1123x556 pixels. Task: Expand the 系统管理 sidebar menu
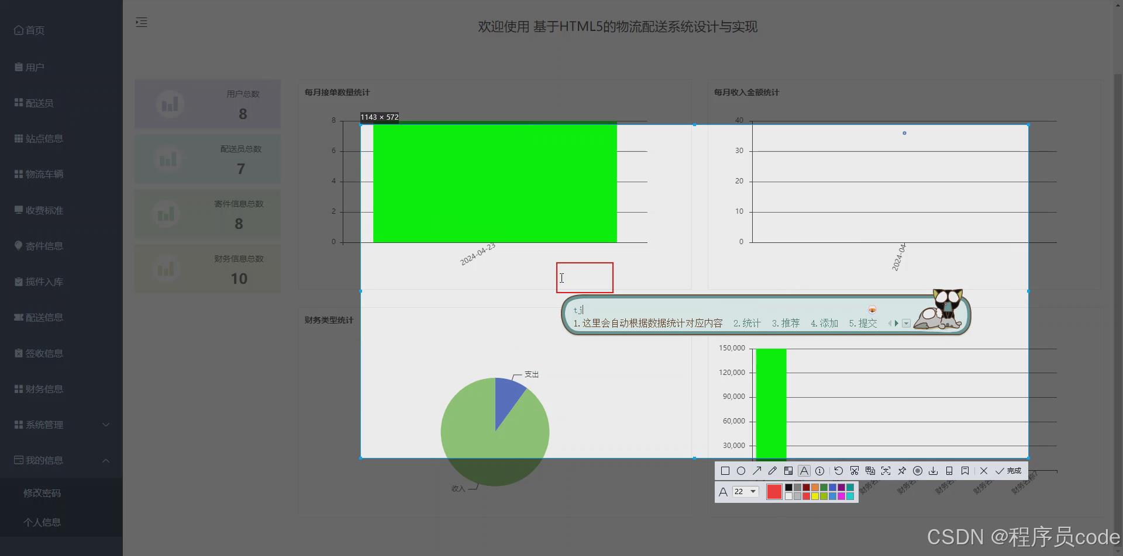coord(44,425)
